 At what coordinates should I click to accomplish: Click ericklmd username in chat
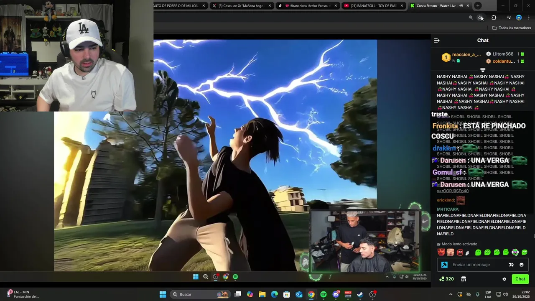coord(446,200)
